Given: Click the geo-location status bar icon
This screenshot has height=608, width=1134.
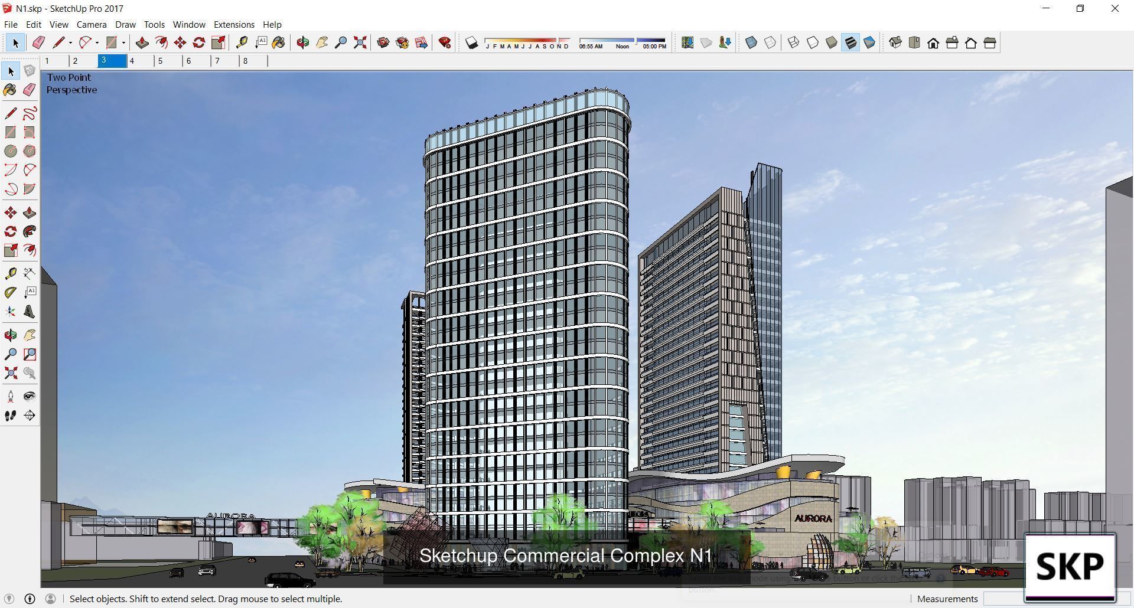Looking at the screenshot, I should point(9,599).
